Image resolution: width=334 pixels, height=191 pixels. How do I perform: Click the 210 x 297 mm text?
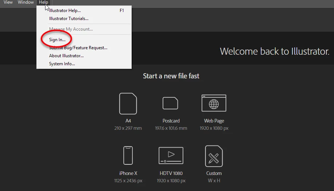click(x=128, y=128)
